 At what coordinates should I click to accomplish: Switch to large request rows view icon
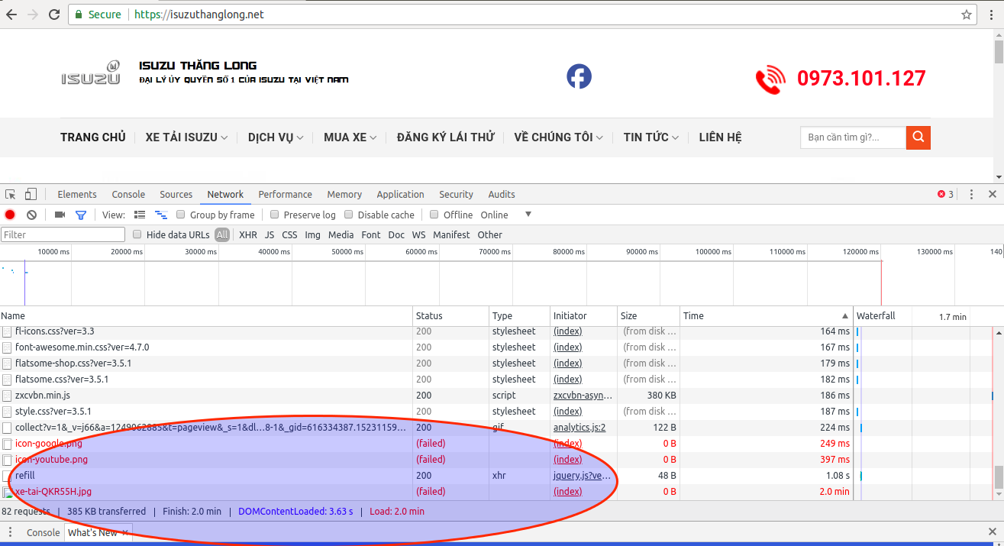140,215
